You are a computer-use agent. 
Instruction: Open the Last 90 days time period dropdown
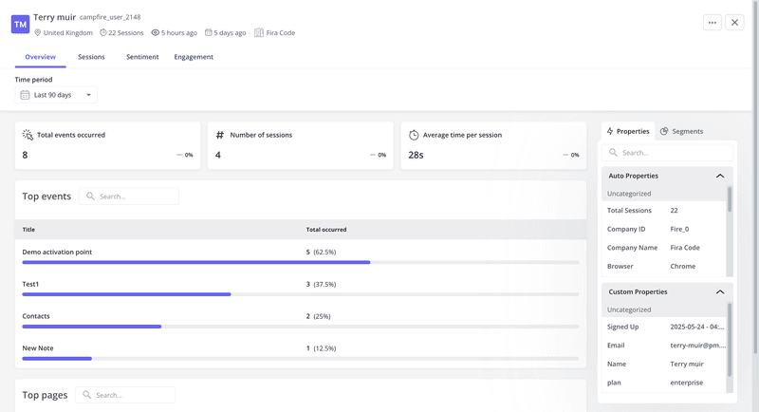point(57,95)
